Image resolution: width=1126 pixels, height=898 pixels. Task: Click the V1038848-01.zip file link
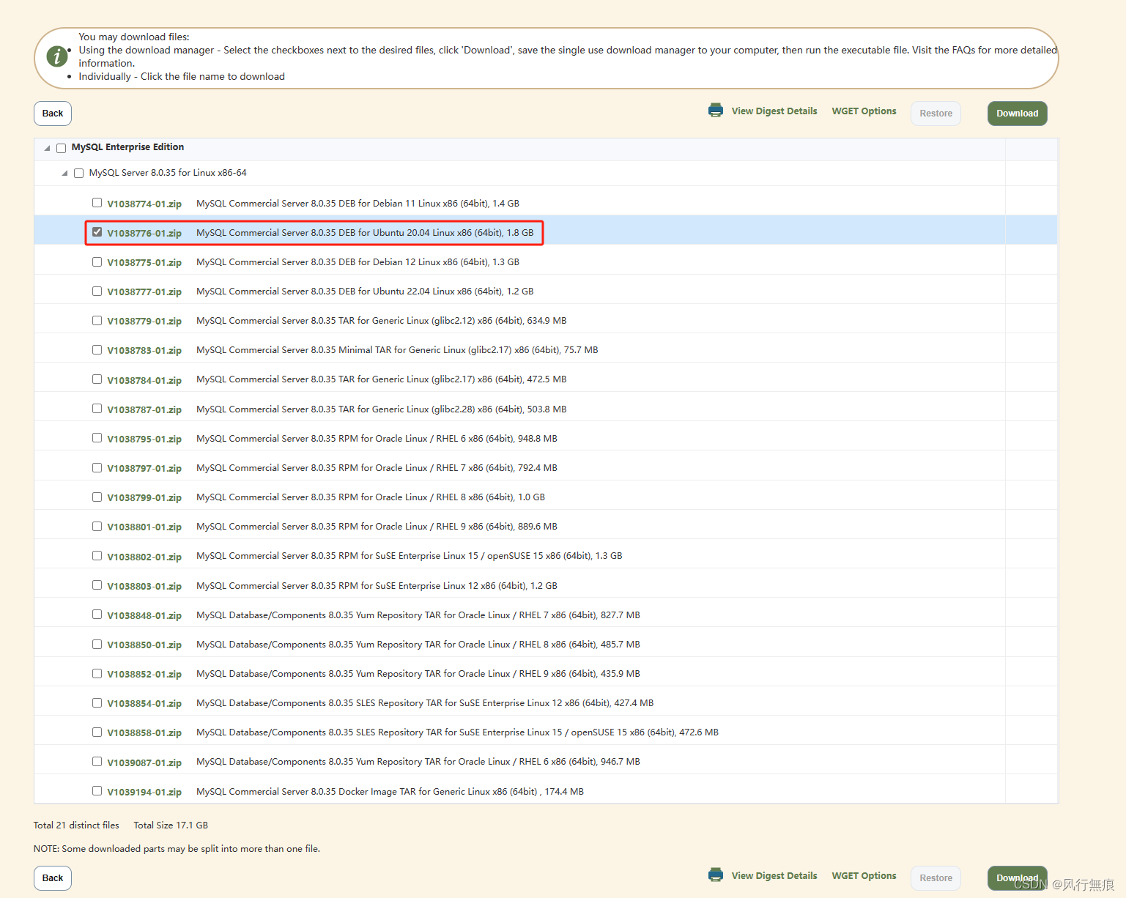tap(144, 616)
